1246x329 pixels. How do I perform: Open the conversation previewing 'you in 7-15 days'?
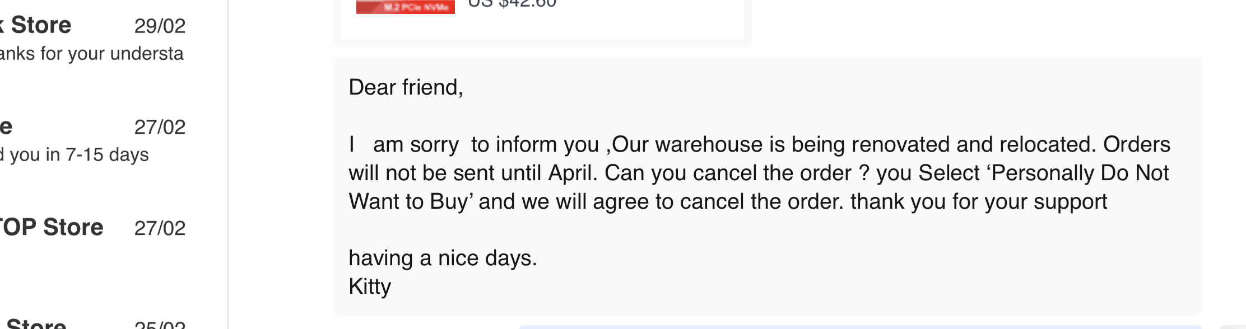click(75, 154)
